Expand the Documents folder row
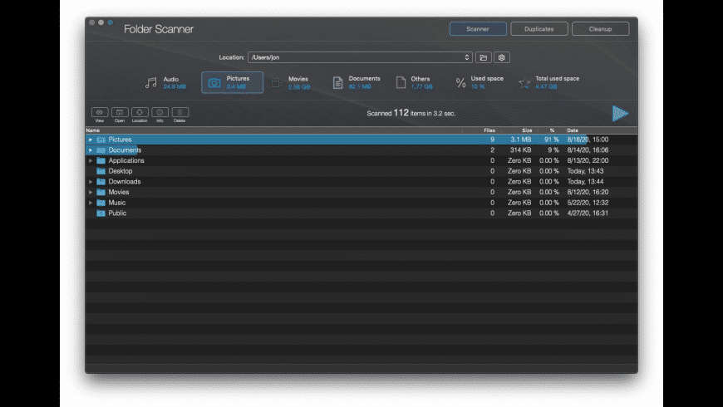 pyautogui.click(x=91, y=150)
